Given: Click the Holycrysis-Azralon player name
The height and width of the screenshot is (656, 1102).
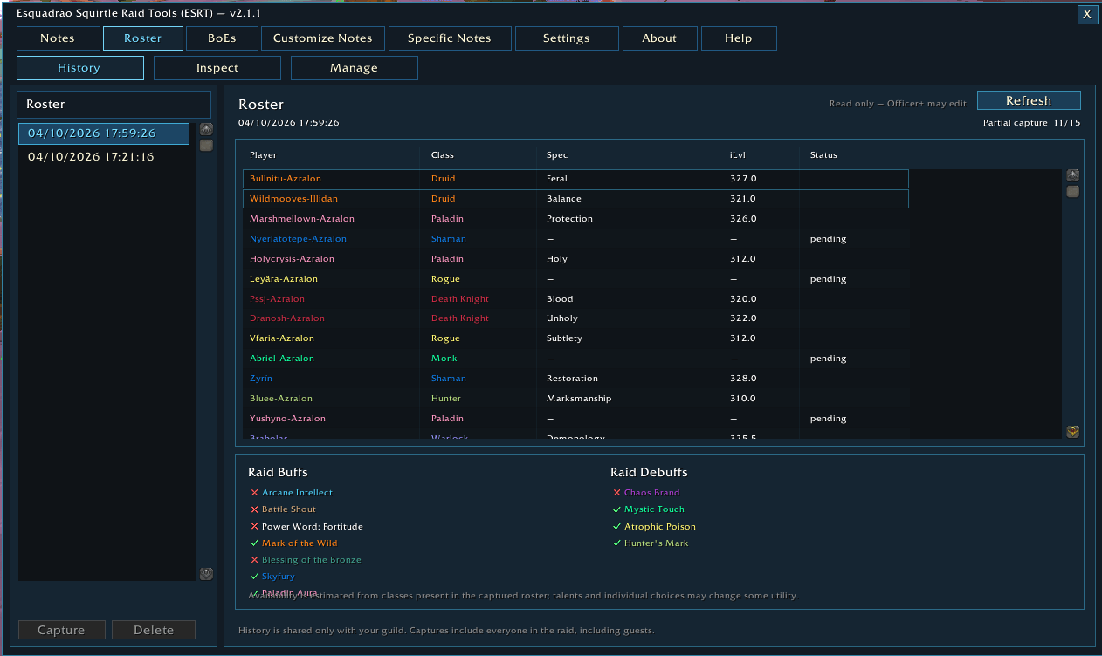Looking at the screenshot, I should (x=292, y=259).
